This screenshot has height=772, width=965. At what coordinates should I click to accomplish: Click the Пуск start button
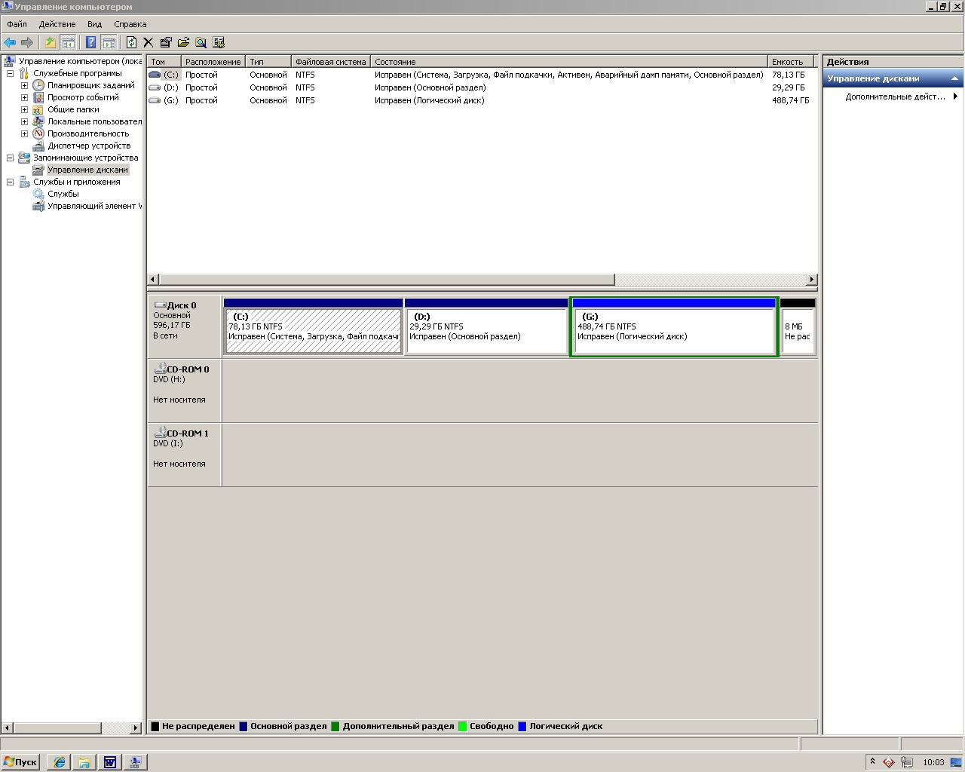click(20, 762)
